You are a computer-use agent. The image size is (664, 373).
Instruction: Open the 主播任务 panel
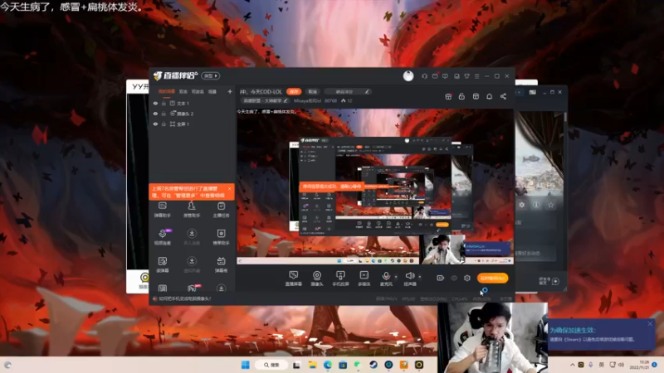coord(221,210)
